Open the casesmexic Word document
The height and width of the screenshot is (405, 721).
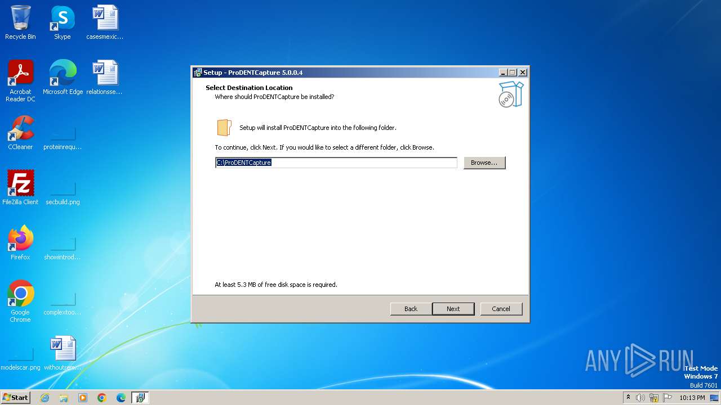105,22
